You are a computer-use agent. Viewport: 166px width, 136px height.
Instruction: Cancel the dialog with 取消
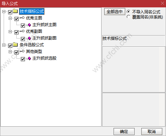(152, 132)
